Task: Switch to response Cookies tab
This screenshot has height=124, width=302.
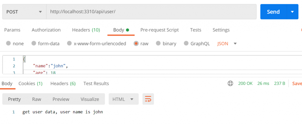Action: click(x=30, y=84)
